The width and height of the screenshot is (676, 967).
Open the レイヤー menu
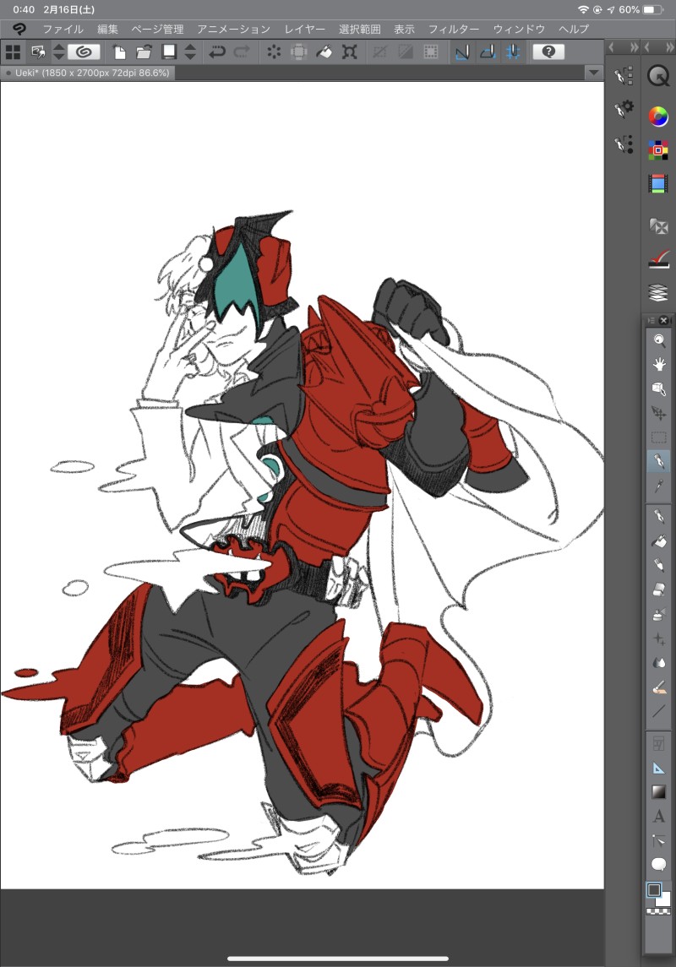[305, 29]
